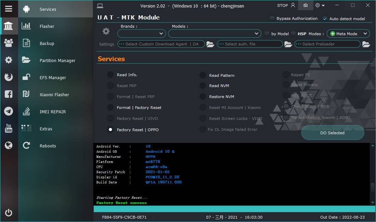Open the Extras menu item
This screenshot has height=222, width=376.
[56, 129]
